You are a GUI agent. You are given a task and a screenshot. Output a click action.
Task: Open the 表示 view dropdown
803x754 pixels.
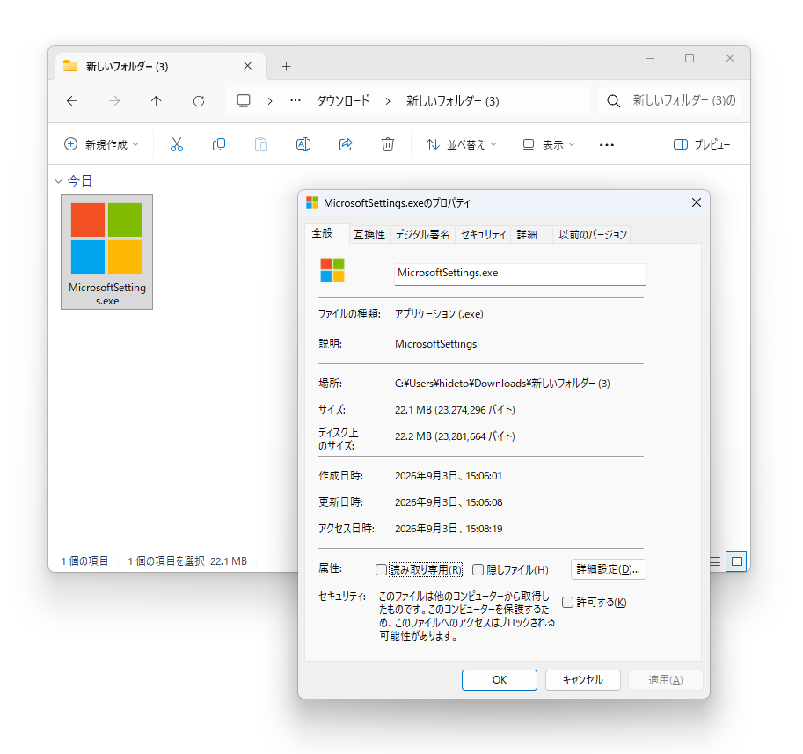549,145
